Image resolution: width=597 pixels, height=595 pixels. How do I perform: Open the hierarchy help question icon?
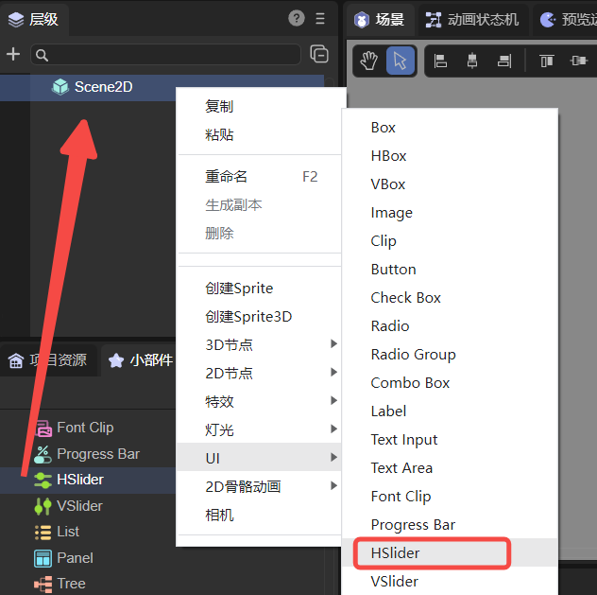[x=297, y=18]
